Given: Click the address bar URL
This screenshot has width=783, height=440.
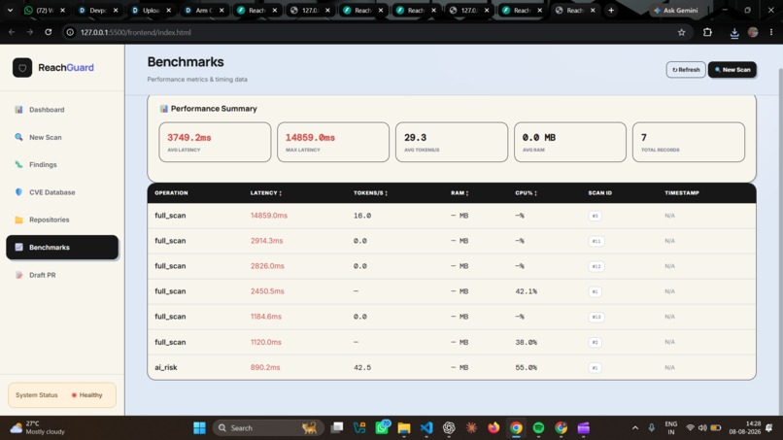Looking at the screenshot, I should tap(136, 32).
